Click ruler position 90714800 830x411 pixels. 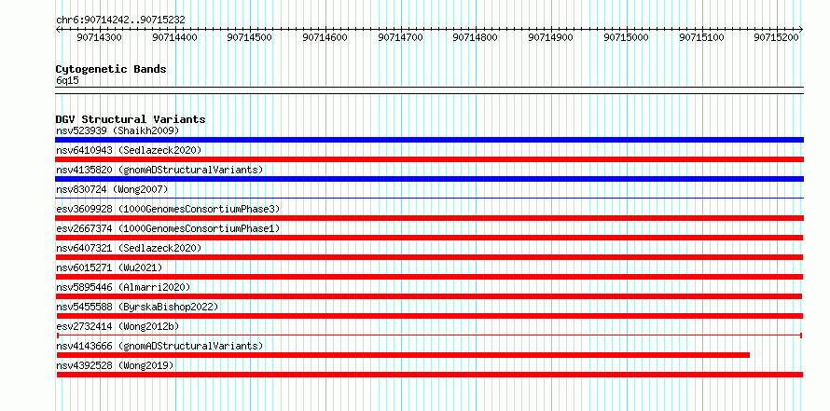pyautogui.click(x=476, y=37)
